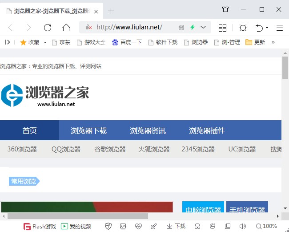Open the 浏览器 bookmark
289x232 pixels.
click(196, 42)
